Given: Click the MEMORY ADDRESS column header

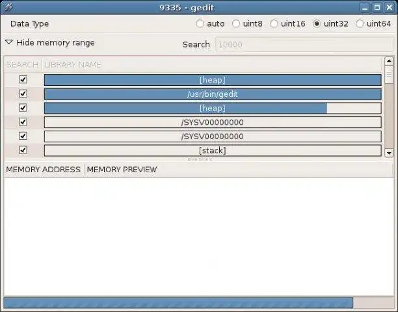Looking at the screenshot, I should [x=44, y=170].
